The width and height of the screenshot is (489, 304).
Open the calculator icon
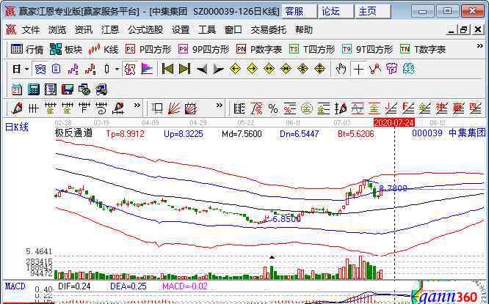34,89
